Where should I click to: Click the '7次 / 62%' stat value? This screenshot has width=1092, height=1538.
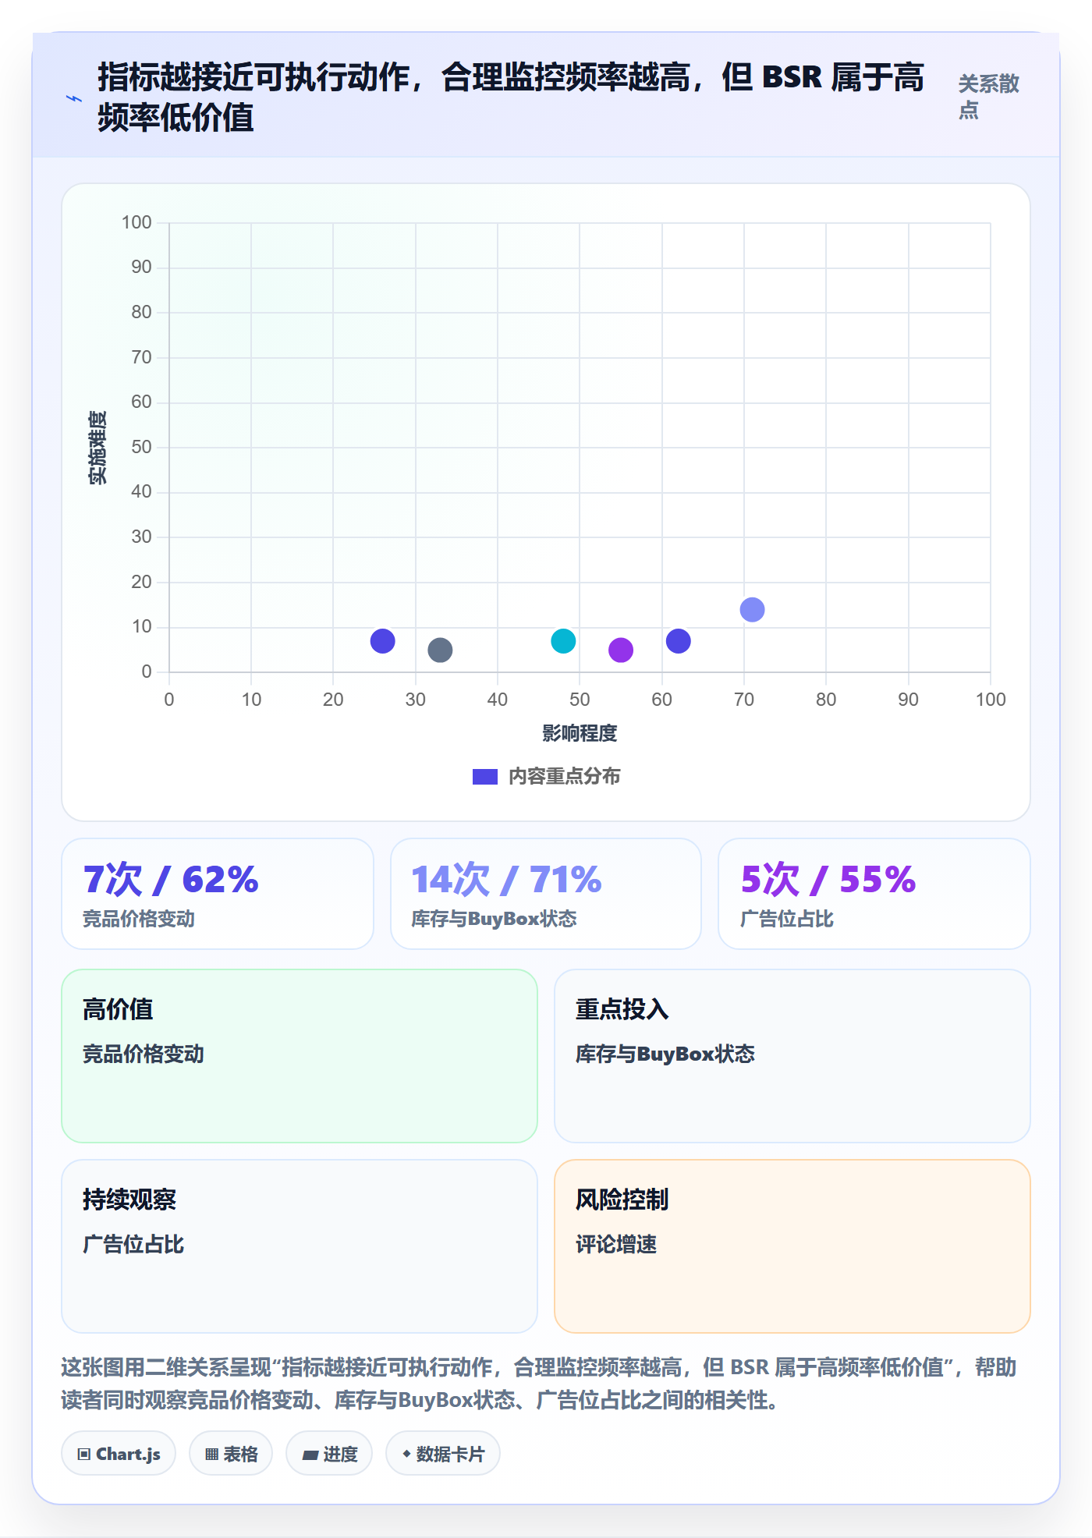coord(171,880)
